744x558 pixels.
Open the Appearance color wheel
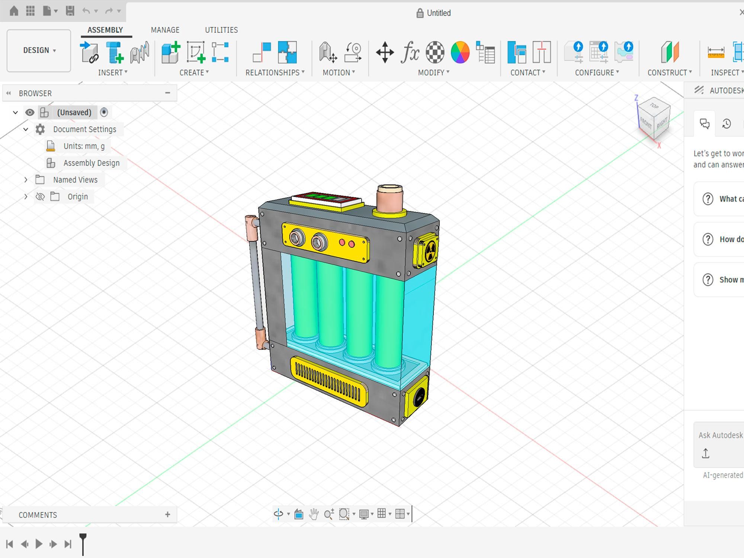(460, 52)
